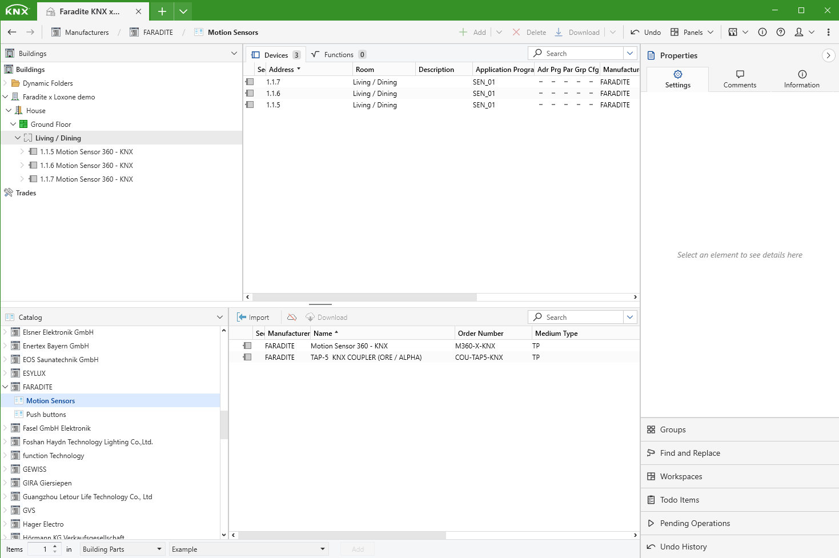Open the Building Parts dropdown
Image resolution: width=839 pixels, height=558 pixels.
click(122, 549)
